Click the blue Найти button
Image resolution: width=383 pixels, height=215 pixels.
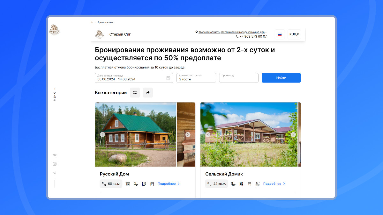[x=281, y=78]
